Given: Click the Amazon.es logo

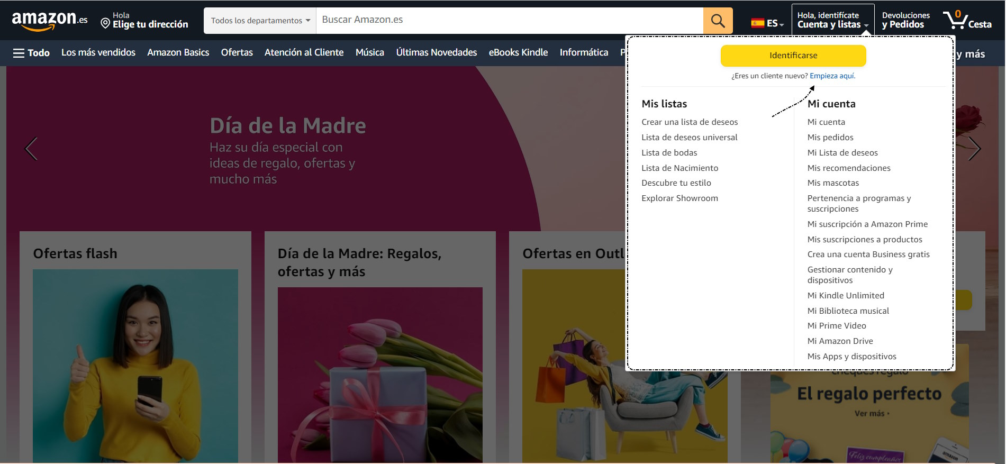Looking at the screenshot, I should coord(50,21).
